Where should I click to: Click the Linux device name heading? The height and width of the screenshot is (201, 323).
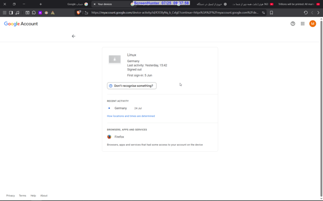[x=131, y=55]
